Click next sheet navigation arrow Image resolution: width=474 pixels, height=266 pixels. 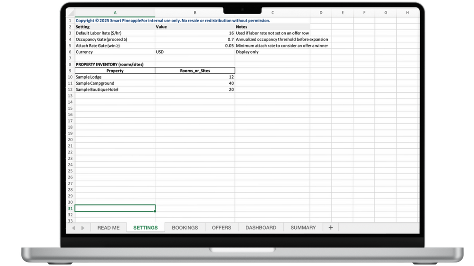pyautogui.click(x=83, y=228)
